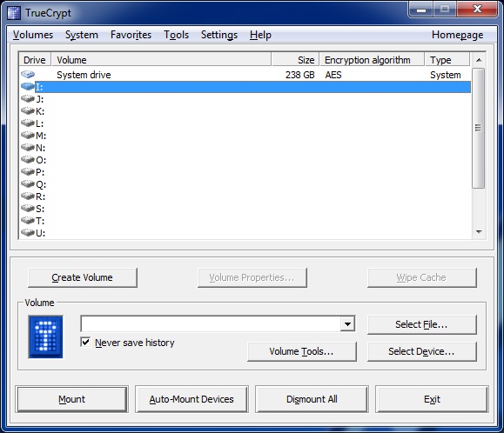Click the TrueCrypt title bar app icon

14,13
